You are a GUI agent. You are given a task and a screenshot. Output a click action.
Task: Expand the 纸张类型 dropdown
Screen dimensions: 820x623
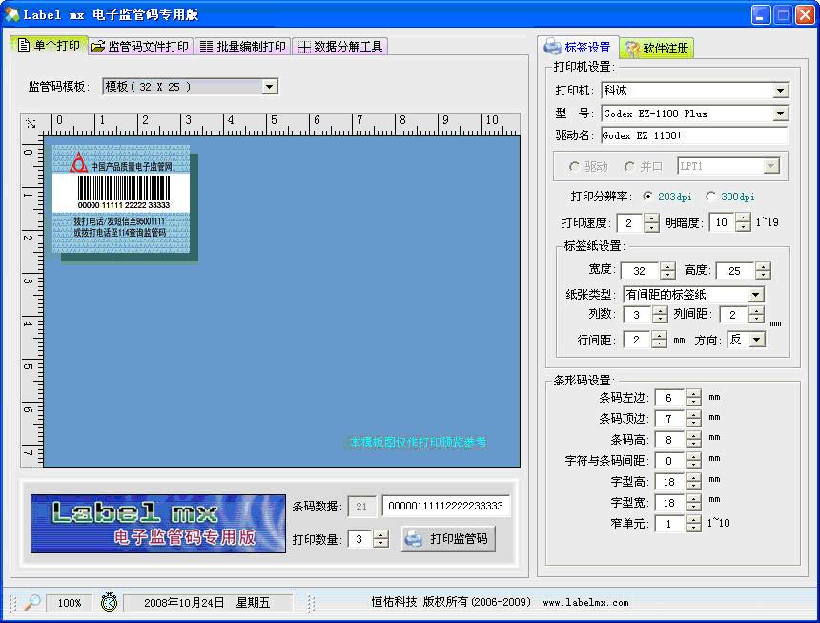[756, 295]
